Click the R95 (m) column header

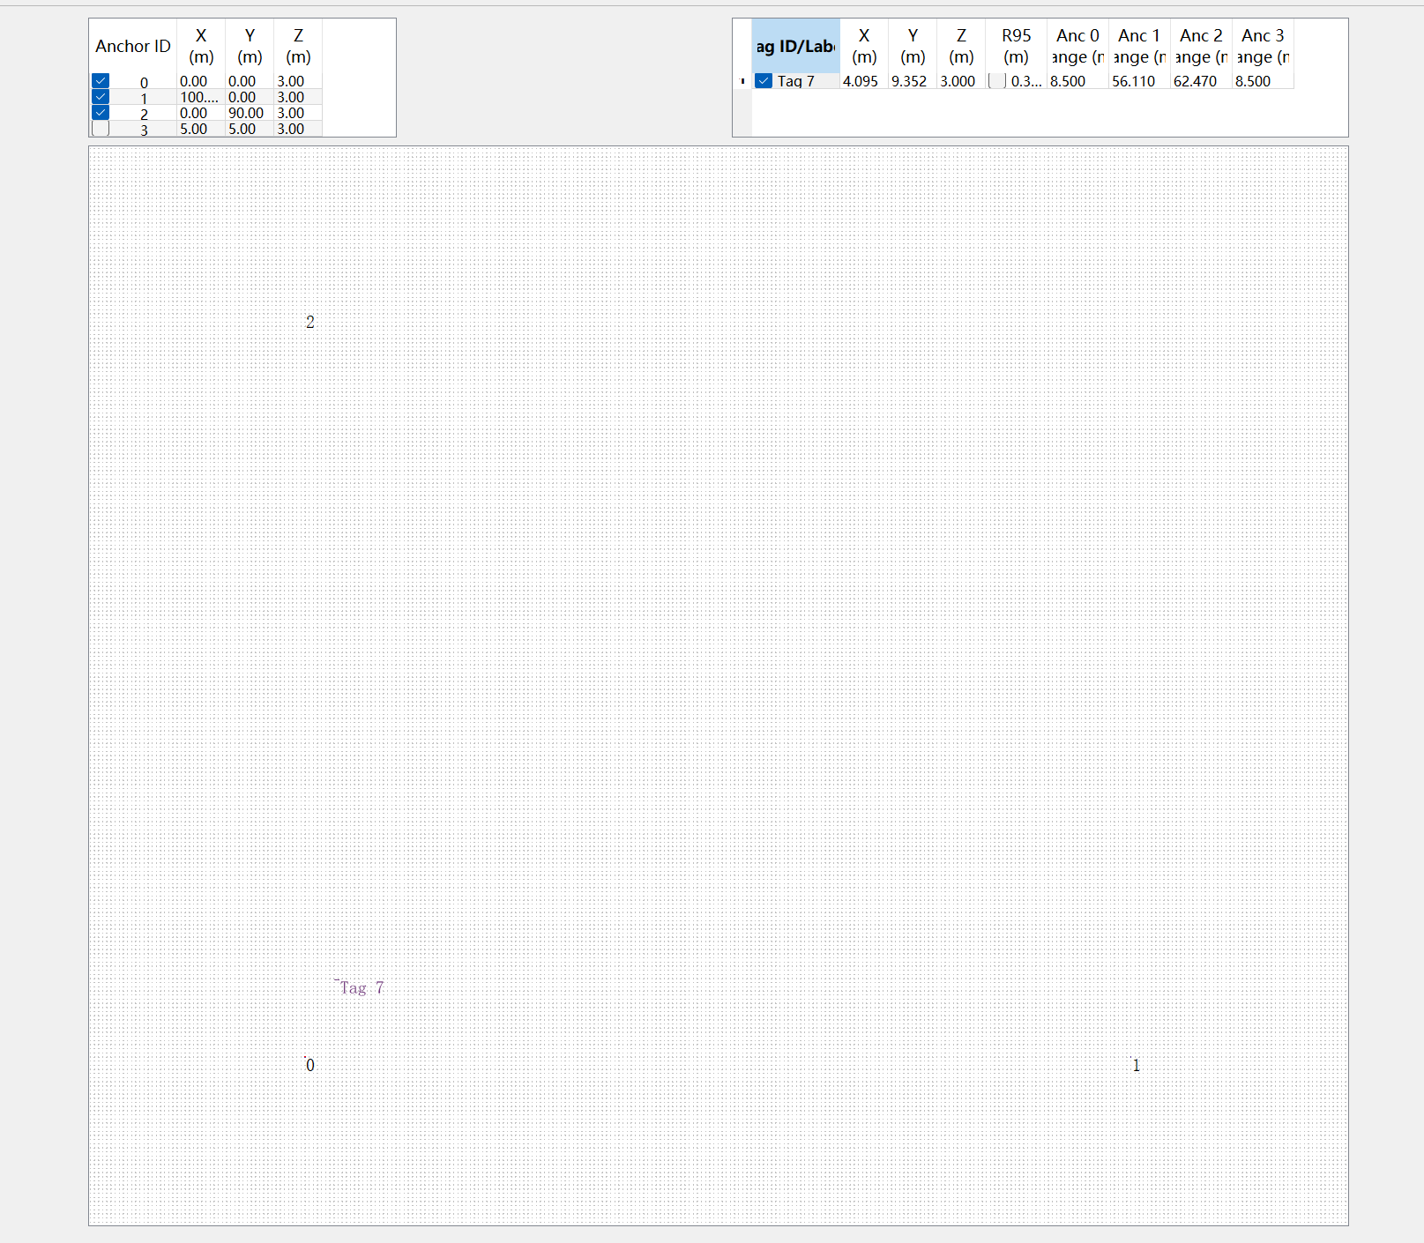[1016, 46]
